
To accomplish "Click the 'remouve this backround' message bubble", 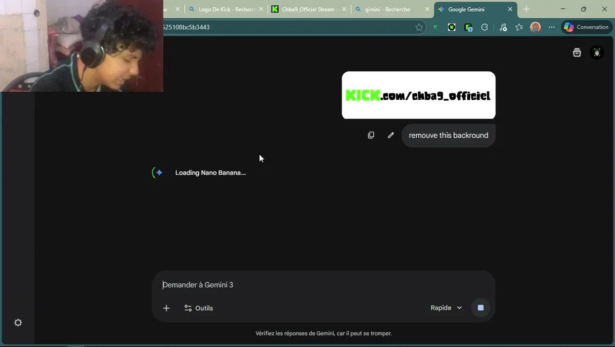I will click(x=449, y=135).
